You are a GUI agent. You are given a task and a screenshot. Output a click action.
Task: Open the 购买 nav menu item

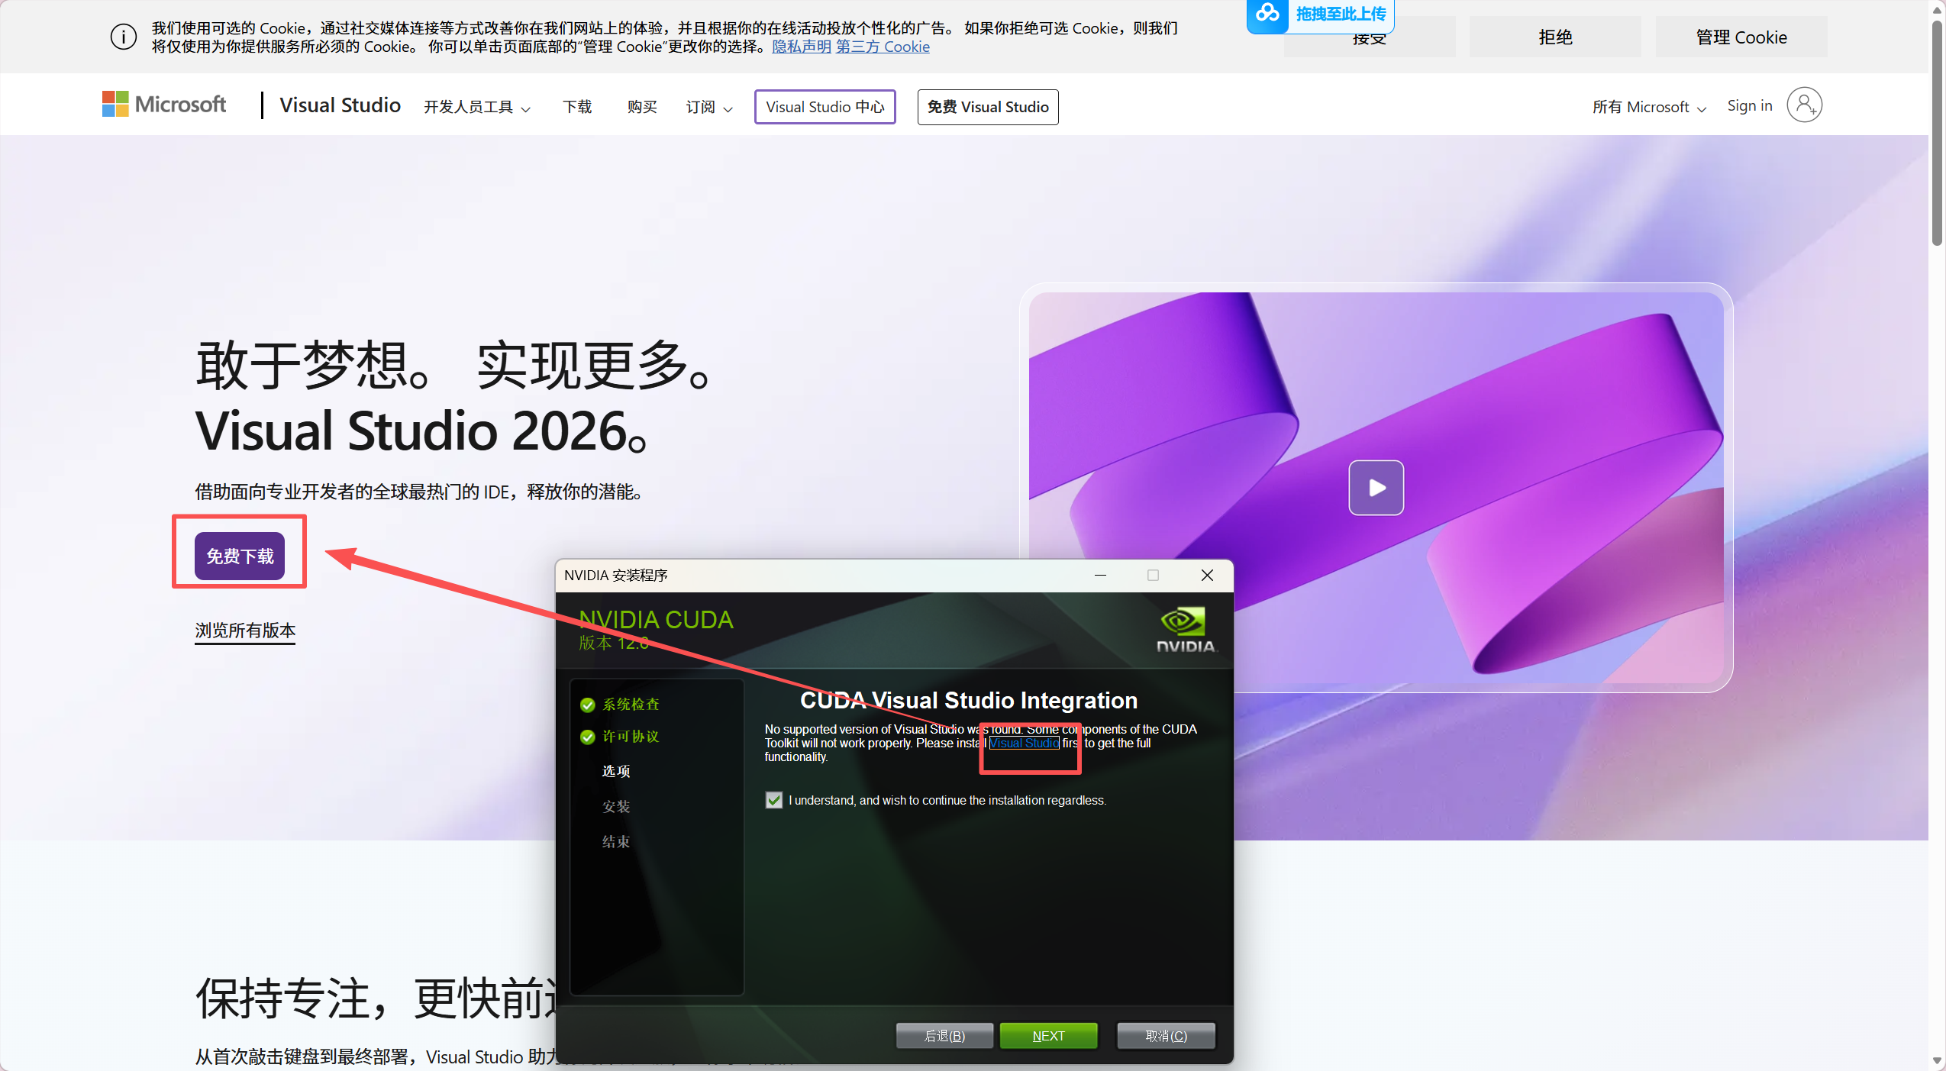coord(641,108)
